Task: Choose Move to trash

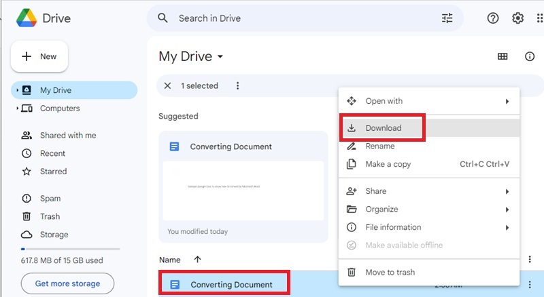Action: [x=429, y=272]
